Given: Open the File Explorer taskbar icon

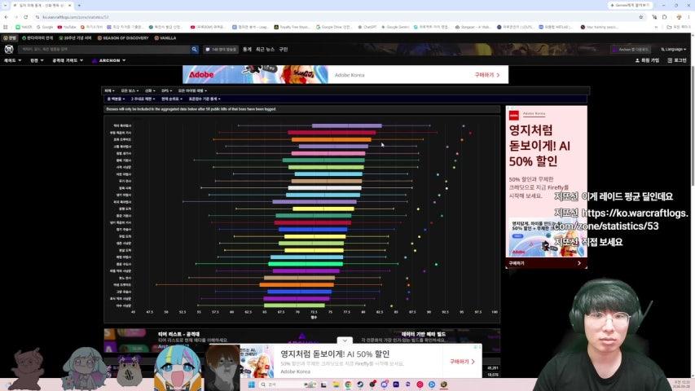Looking at the screenshot, I should click(x=336, y=384).
